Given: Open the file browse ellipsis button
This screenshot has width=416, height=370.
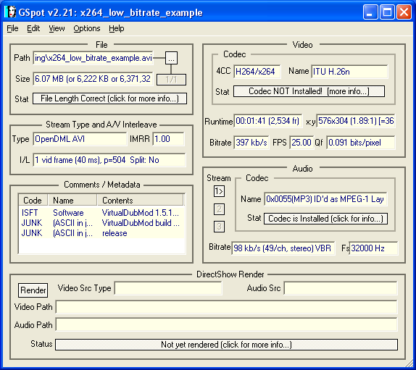Looking at the screenshot, I should (171, 58).
